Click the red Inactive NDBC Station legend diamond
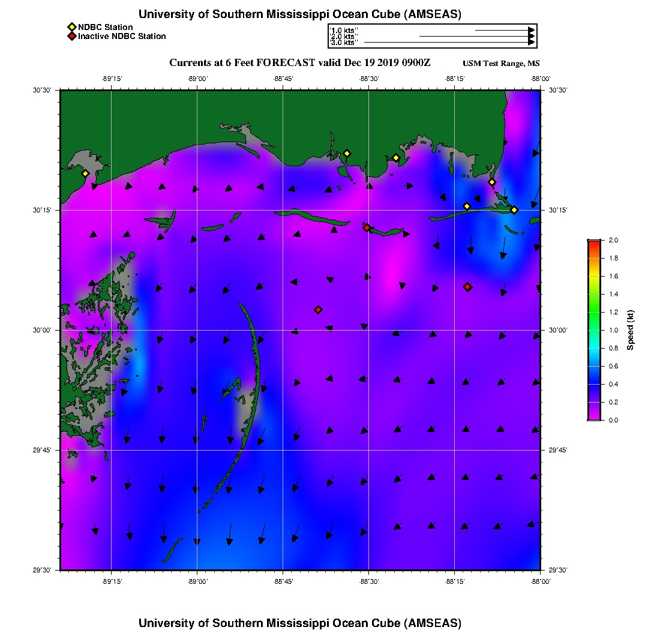This screenshot has width=660, height=630. click(71, 36)
